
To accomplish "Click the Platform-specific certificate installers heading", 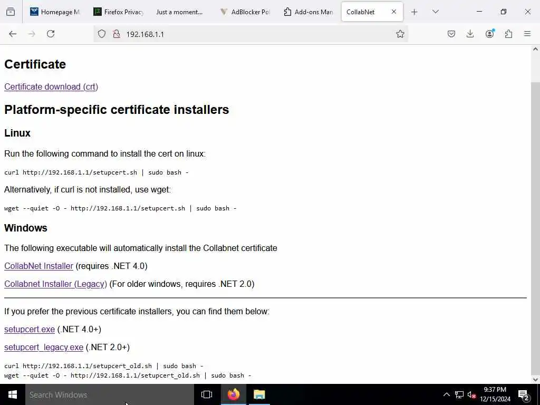I will pos(117,110).
